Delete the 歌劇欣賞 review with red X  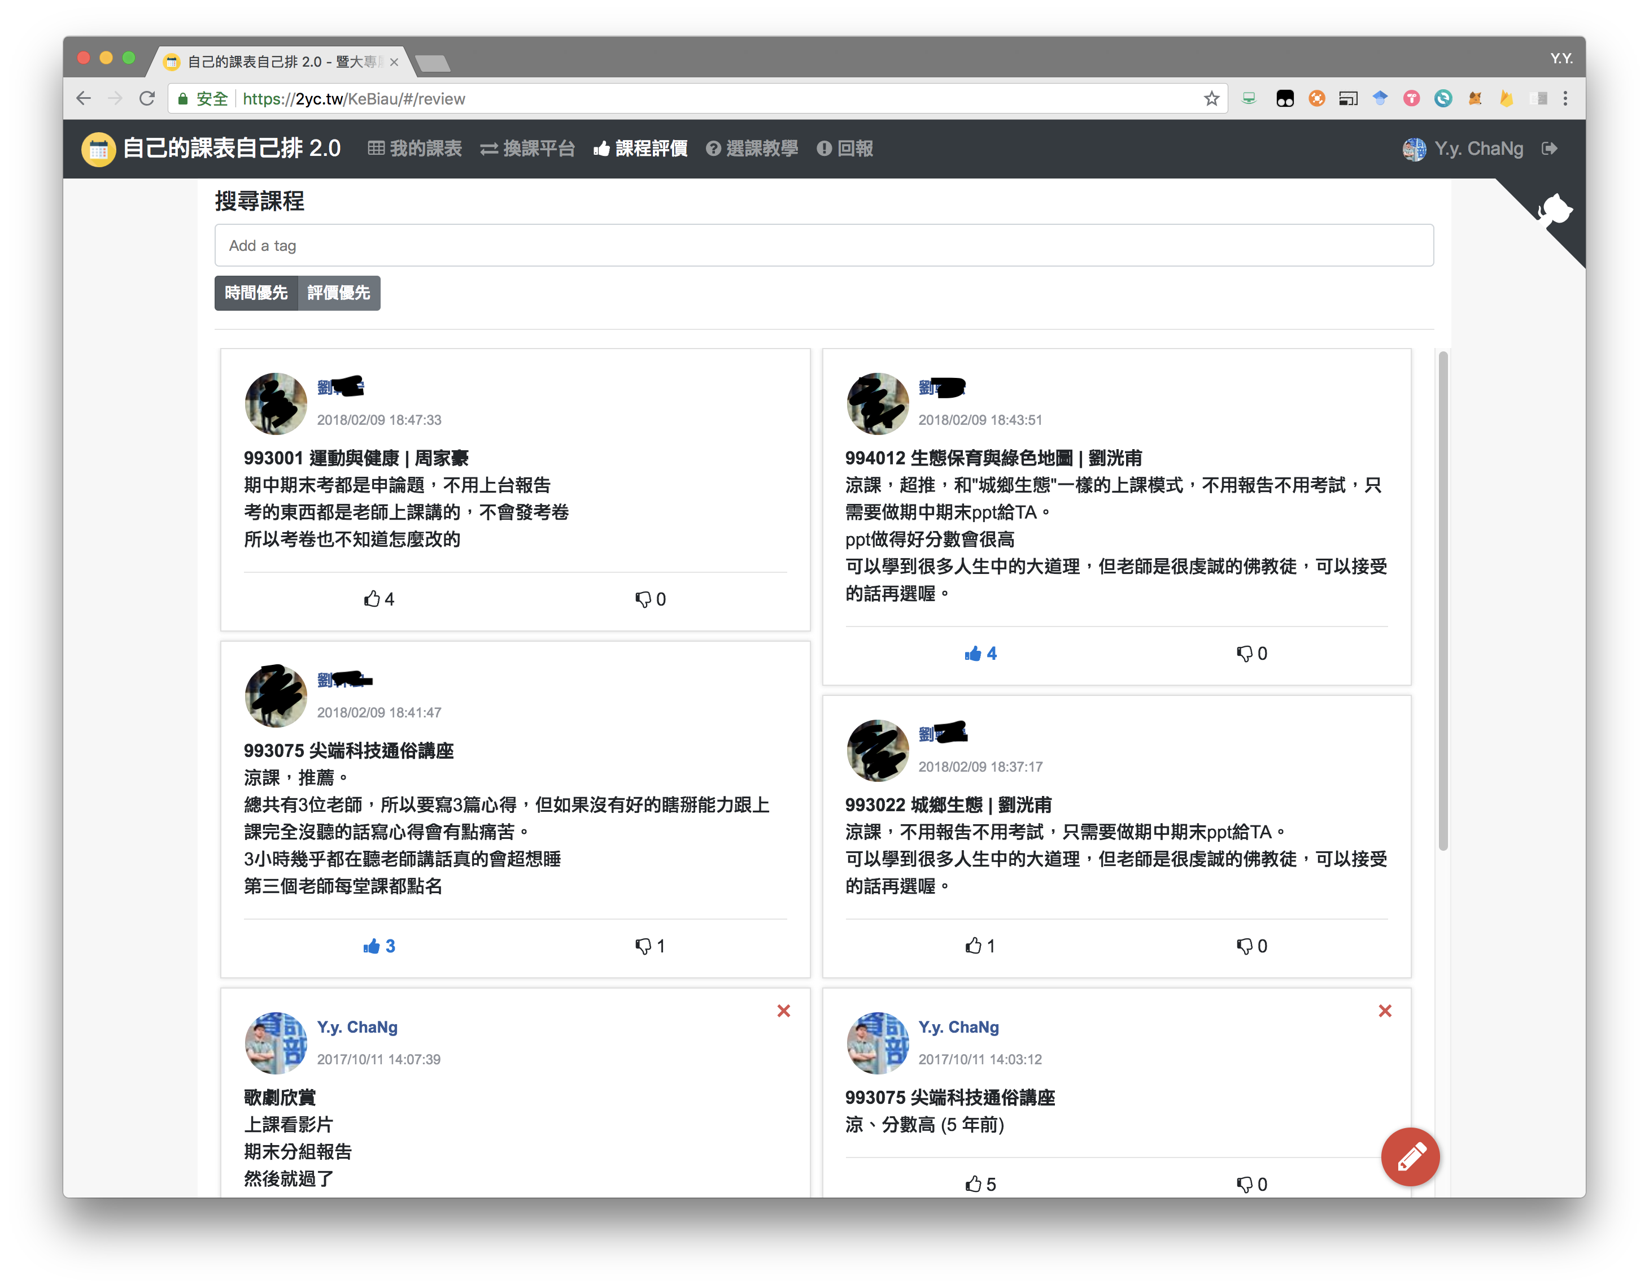point(783,1011)
